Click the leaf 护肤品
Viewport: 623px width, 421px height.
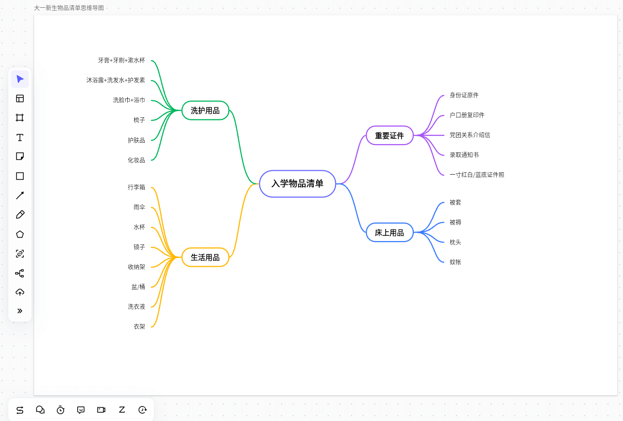click(x=136, y=140)
